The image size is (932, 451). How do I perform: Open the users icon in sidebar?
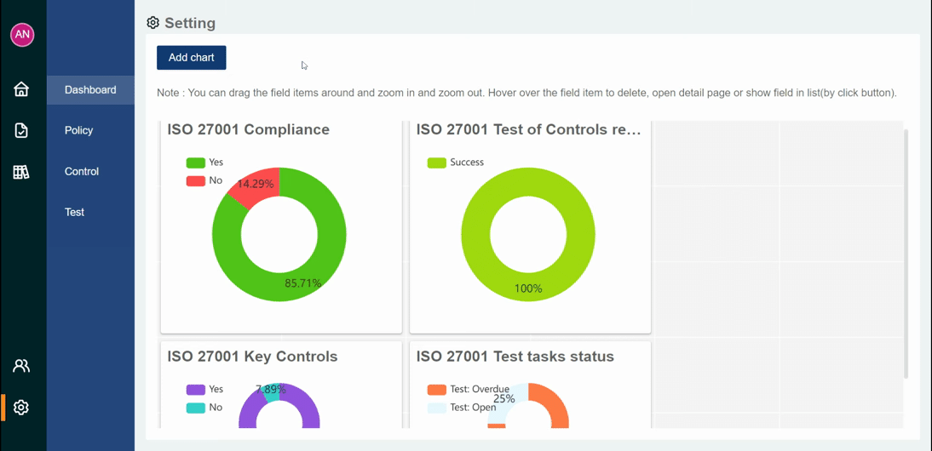[x=21, y=366]
